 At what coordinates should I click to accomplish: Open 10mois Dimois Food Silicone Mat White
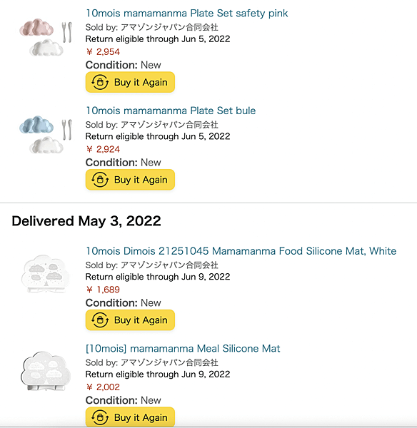pos(241,251)
